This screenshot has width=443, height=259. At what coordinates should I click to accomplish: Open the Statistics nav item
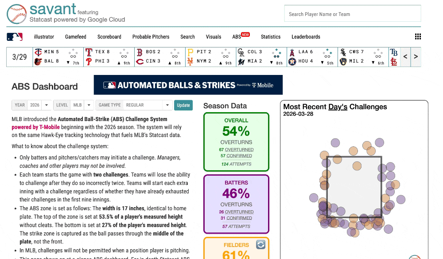click(x=271, y=37)
